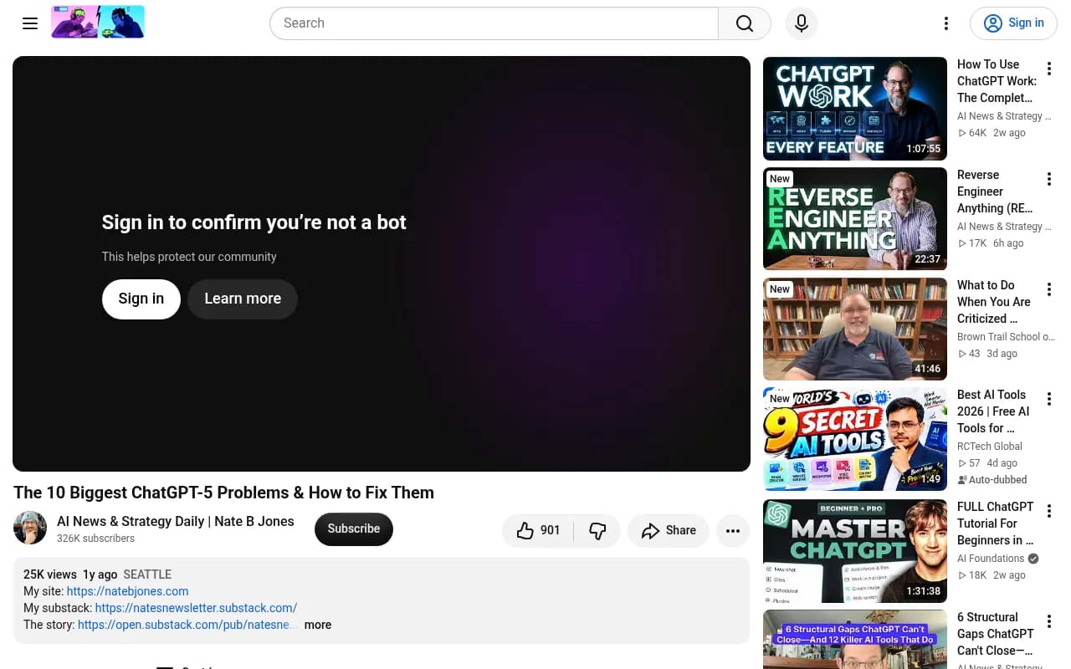Click the Sign in button in header
The height and width of the screenshot is (669, 1071).
click(1013, 23)
